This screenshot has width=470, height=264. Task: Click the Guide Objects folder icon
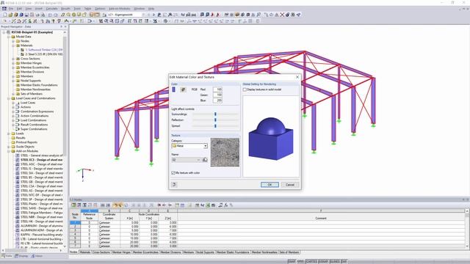point(13,147)
